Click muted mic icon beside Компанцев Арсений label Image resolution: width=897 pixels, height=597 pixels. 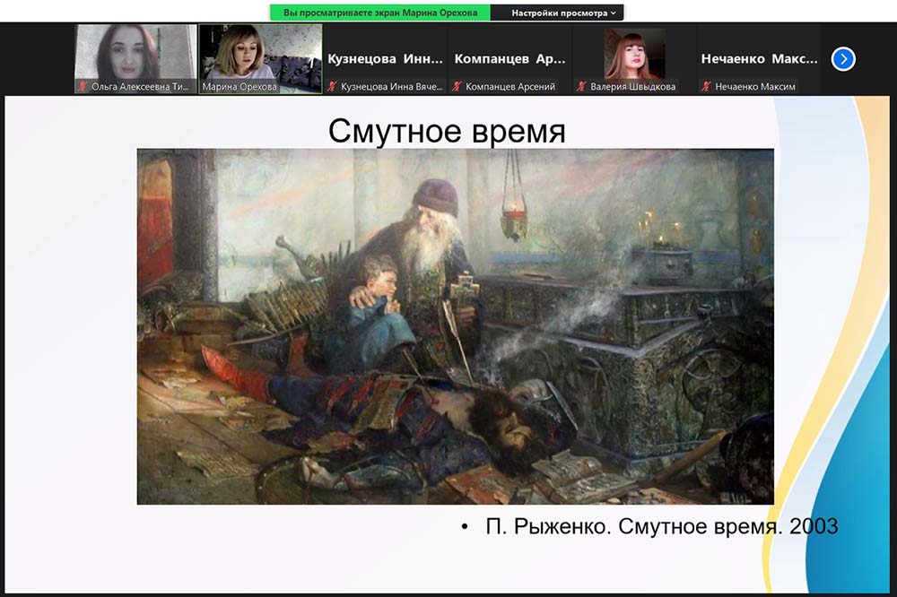(457, 87)
